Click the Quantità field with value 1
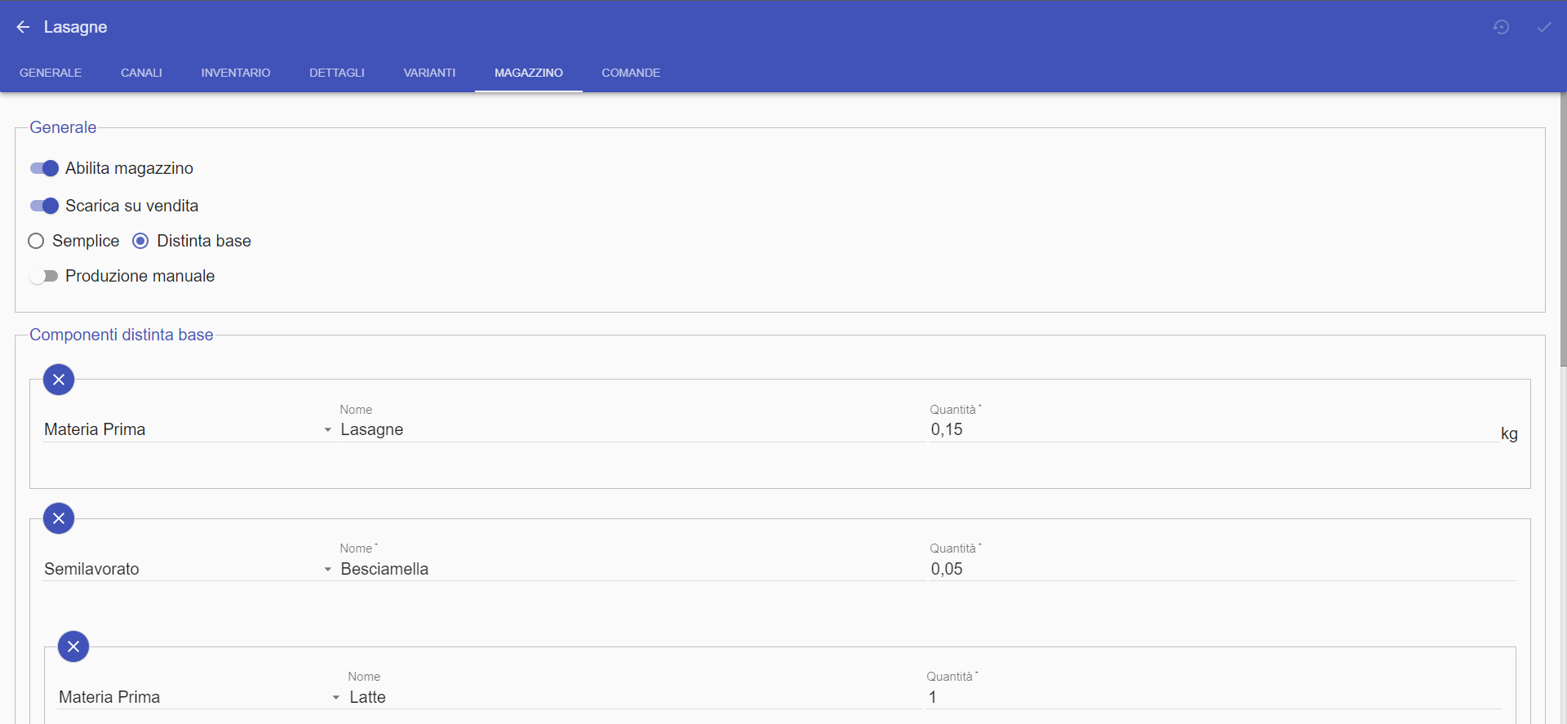The height and width of the screenshot is (724, 1567). pos(1214,697)
